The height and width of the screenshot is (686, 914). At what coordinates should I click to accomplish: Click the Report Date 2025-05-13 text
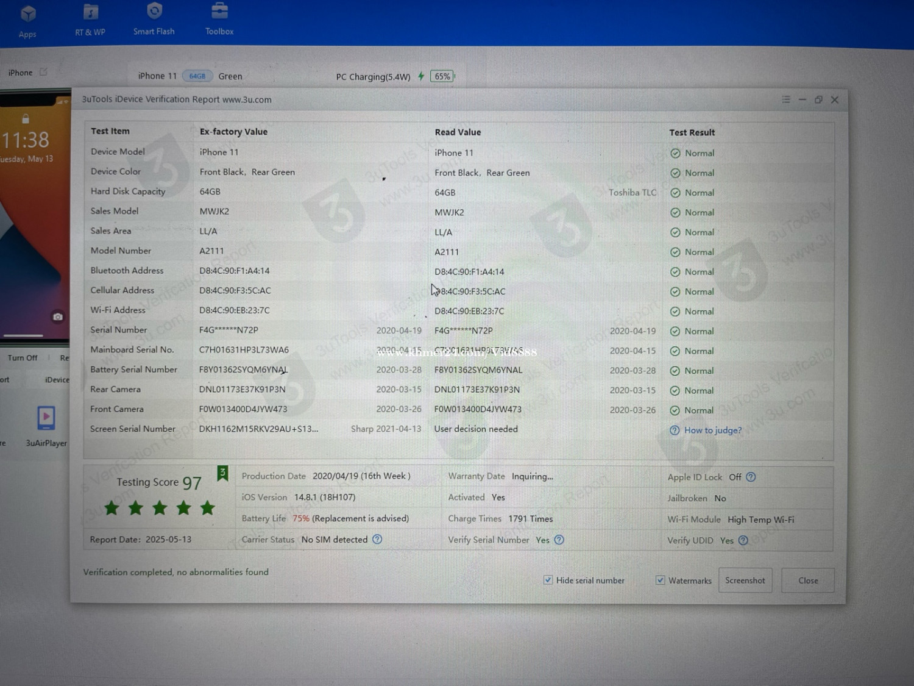click(140, 540)
